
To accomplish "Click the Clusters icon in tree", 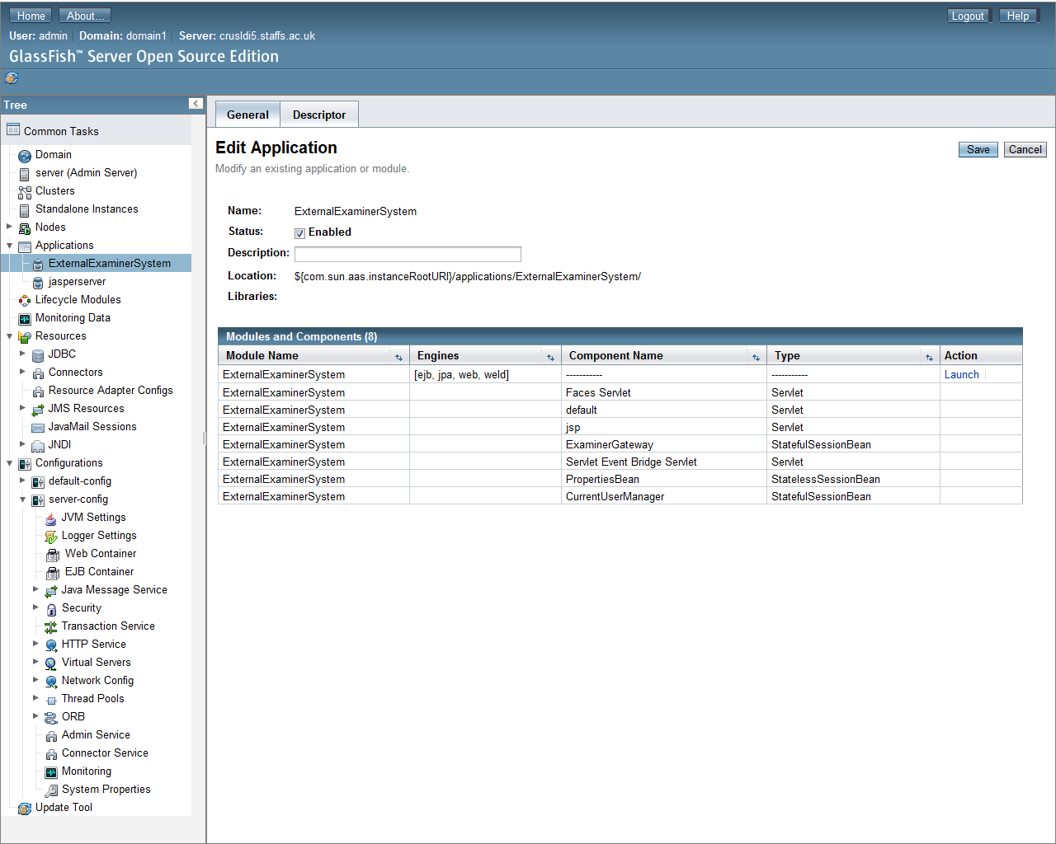I will tap(25, 191).
